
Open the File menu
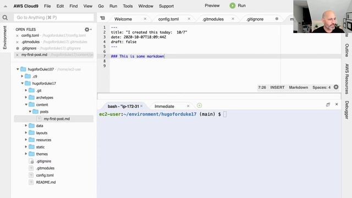[x=47, y=6]
